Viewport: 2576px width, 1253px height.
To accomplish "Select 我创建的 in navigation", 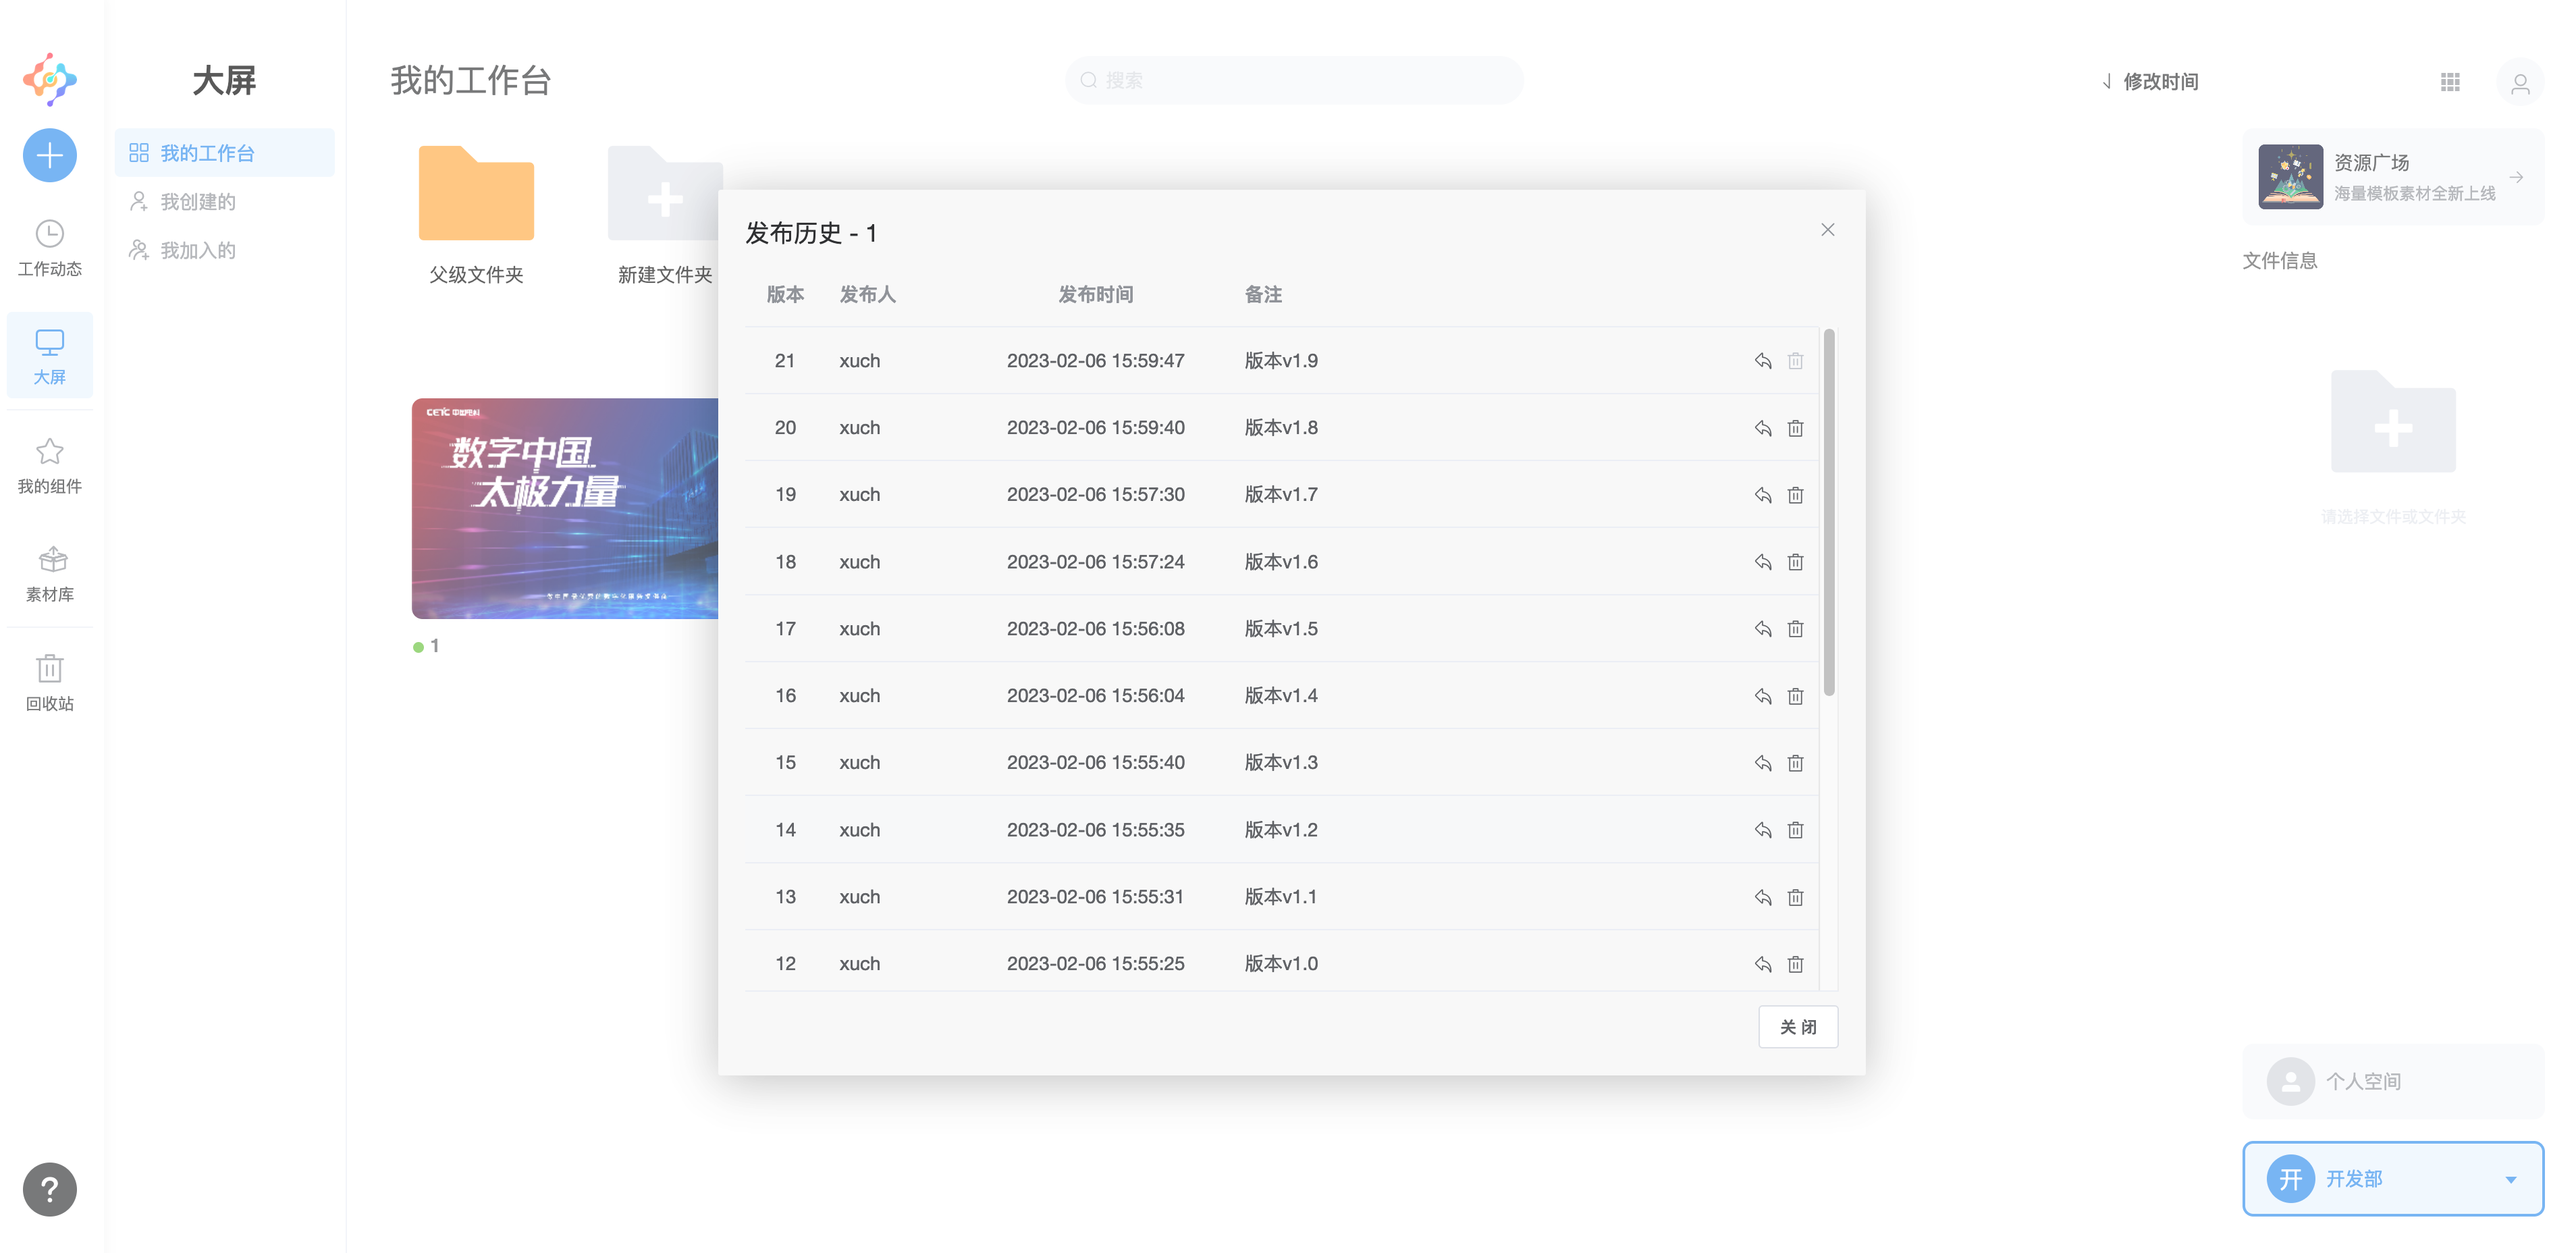I will (x=225, y=202).
